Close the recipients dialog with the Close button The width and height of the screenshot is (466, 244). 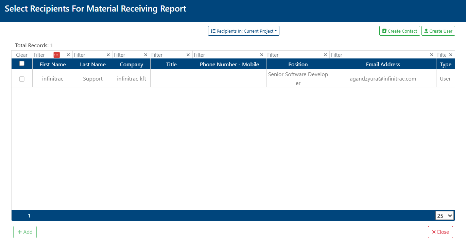(441, 232)
